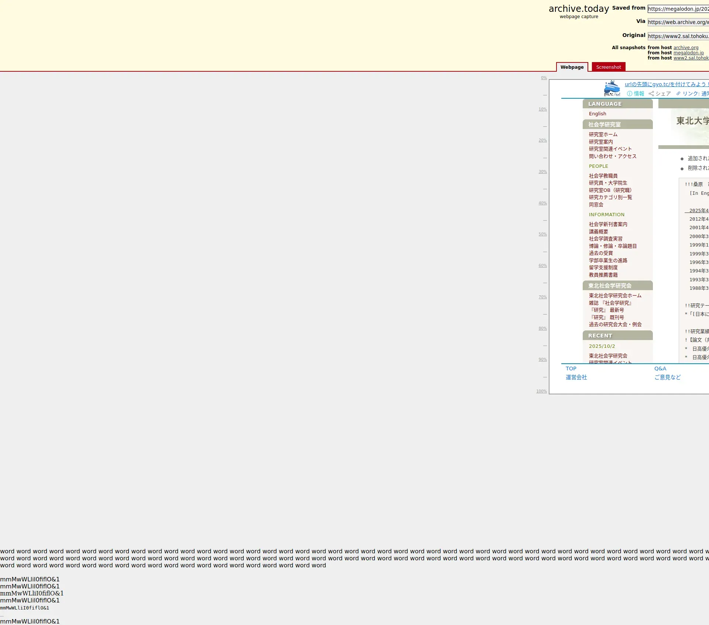Click the Q&A footer link
Viewport: 709px width, 625px height.
coord(660,368)
